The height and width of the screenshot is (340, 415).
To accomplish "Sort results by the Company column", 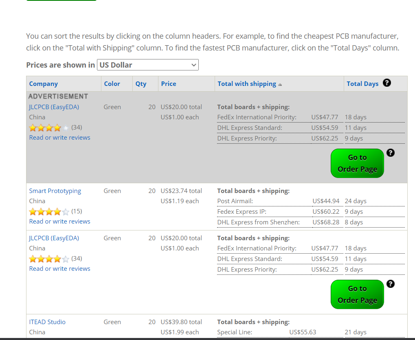I will coord(44,83).
